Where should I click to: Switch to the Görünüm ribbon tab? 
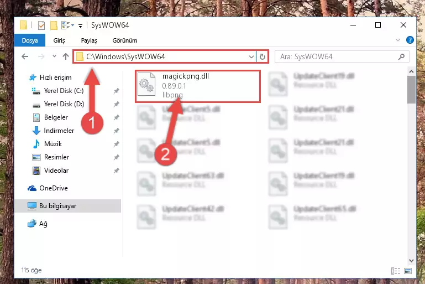pyautogui.click(x=125, y=40)
